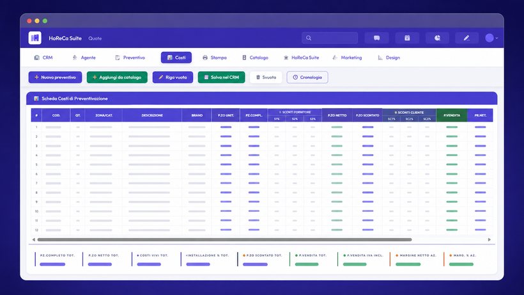Screen dimensions: 524x295
Task: Click the QT. column header
Action: point(77,115)
